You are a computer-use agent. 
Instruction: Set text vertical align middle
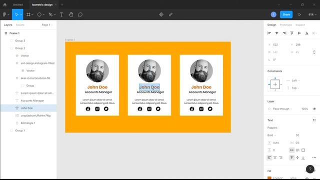[x=297, y=157]
